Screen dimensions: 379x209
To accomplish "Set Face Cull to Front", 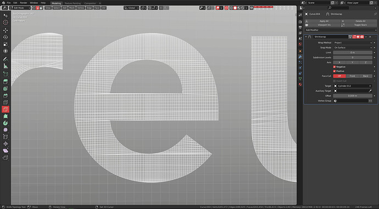I will [x=353, y=76].
